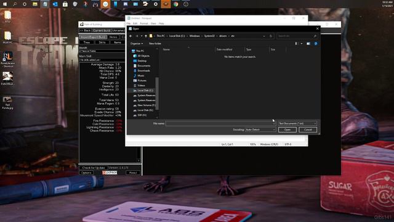Refresh the folder view
The width and height of the screenshot is (394, 222).
coord(271,36)
